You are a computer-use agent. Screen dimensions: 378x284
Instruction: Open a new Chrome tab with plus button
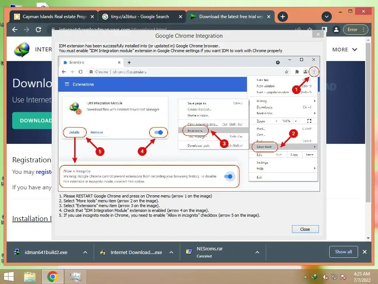coord(282,17)
